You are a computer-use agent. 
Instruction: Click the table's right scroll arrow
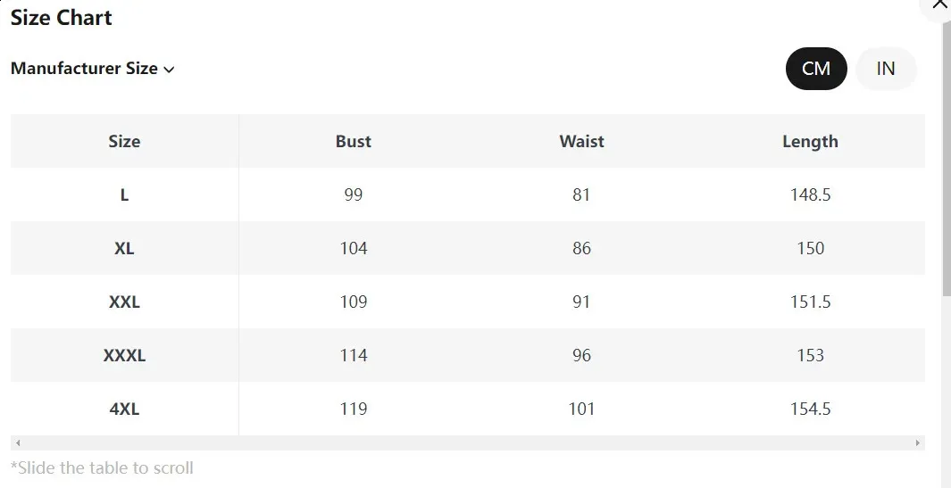coord(918,443)
